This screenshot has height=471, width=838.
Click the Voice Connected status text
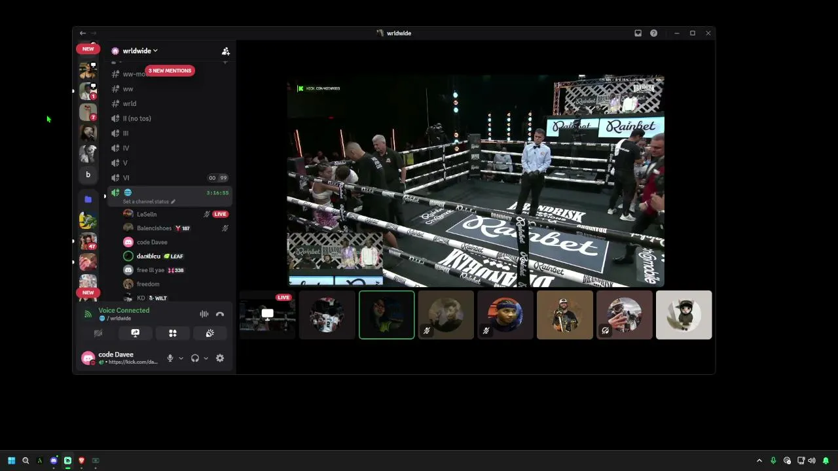point(124,311)
